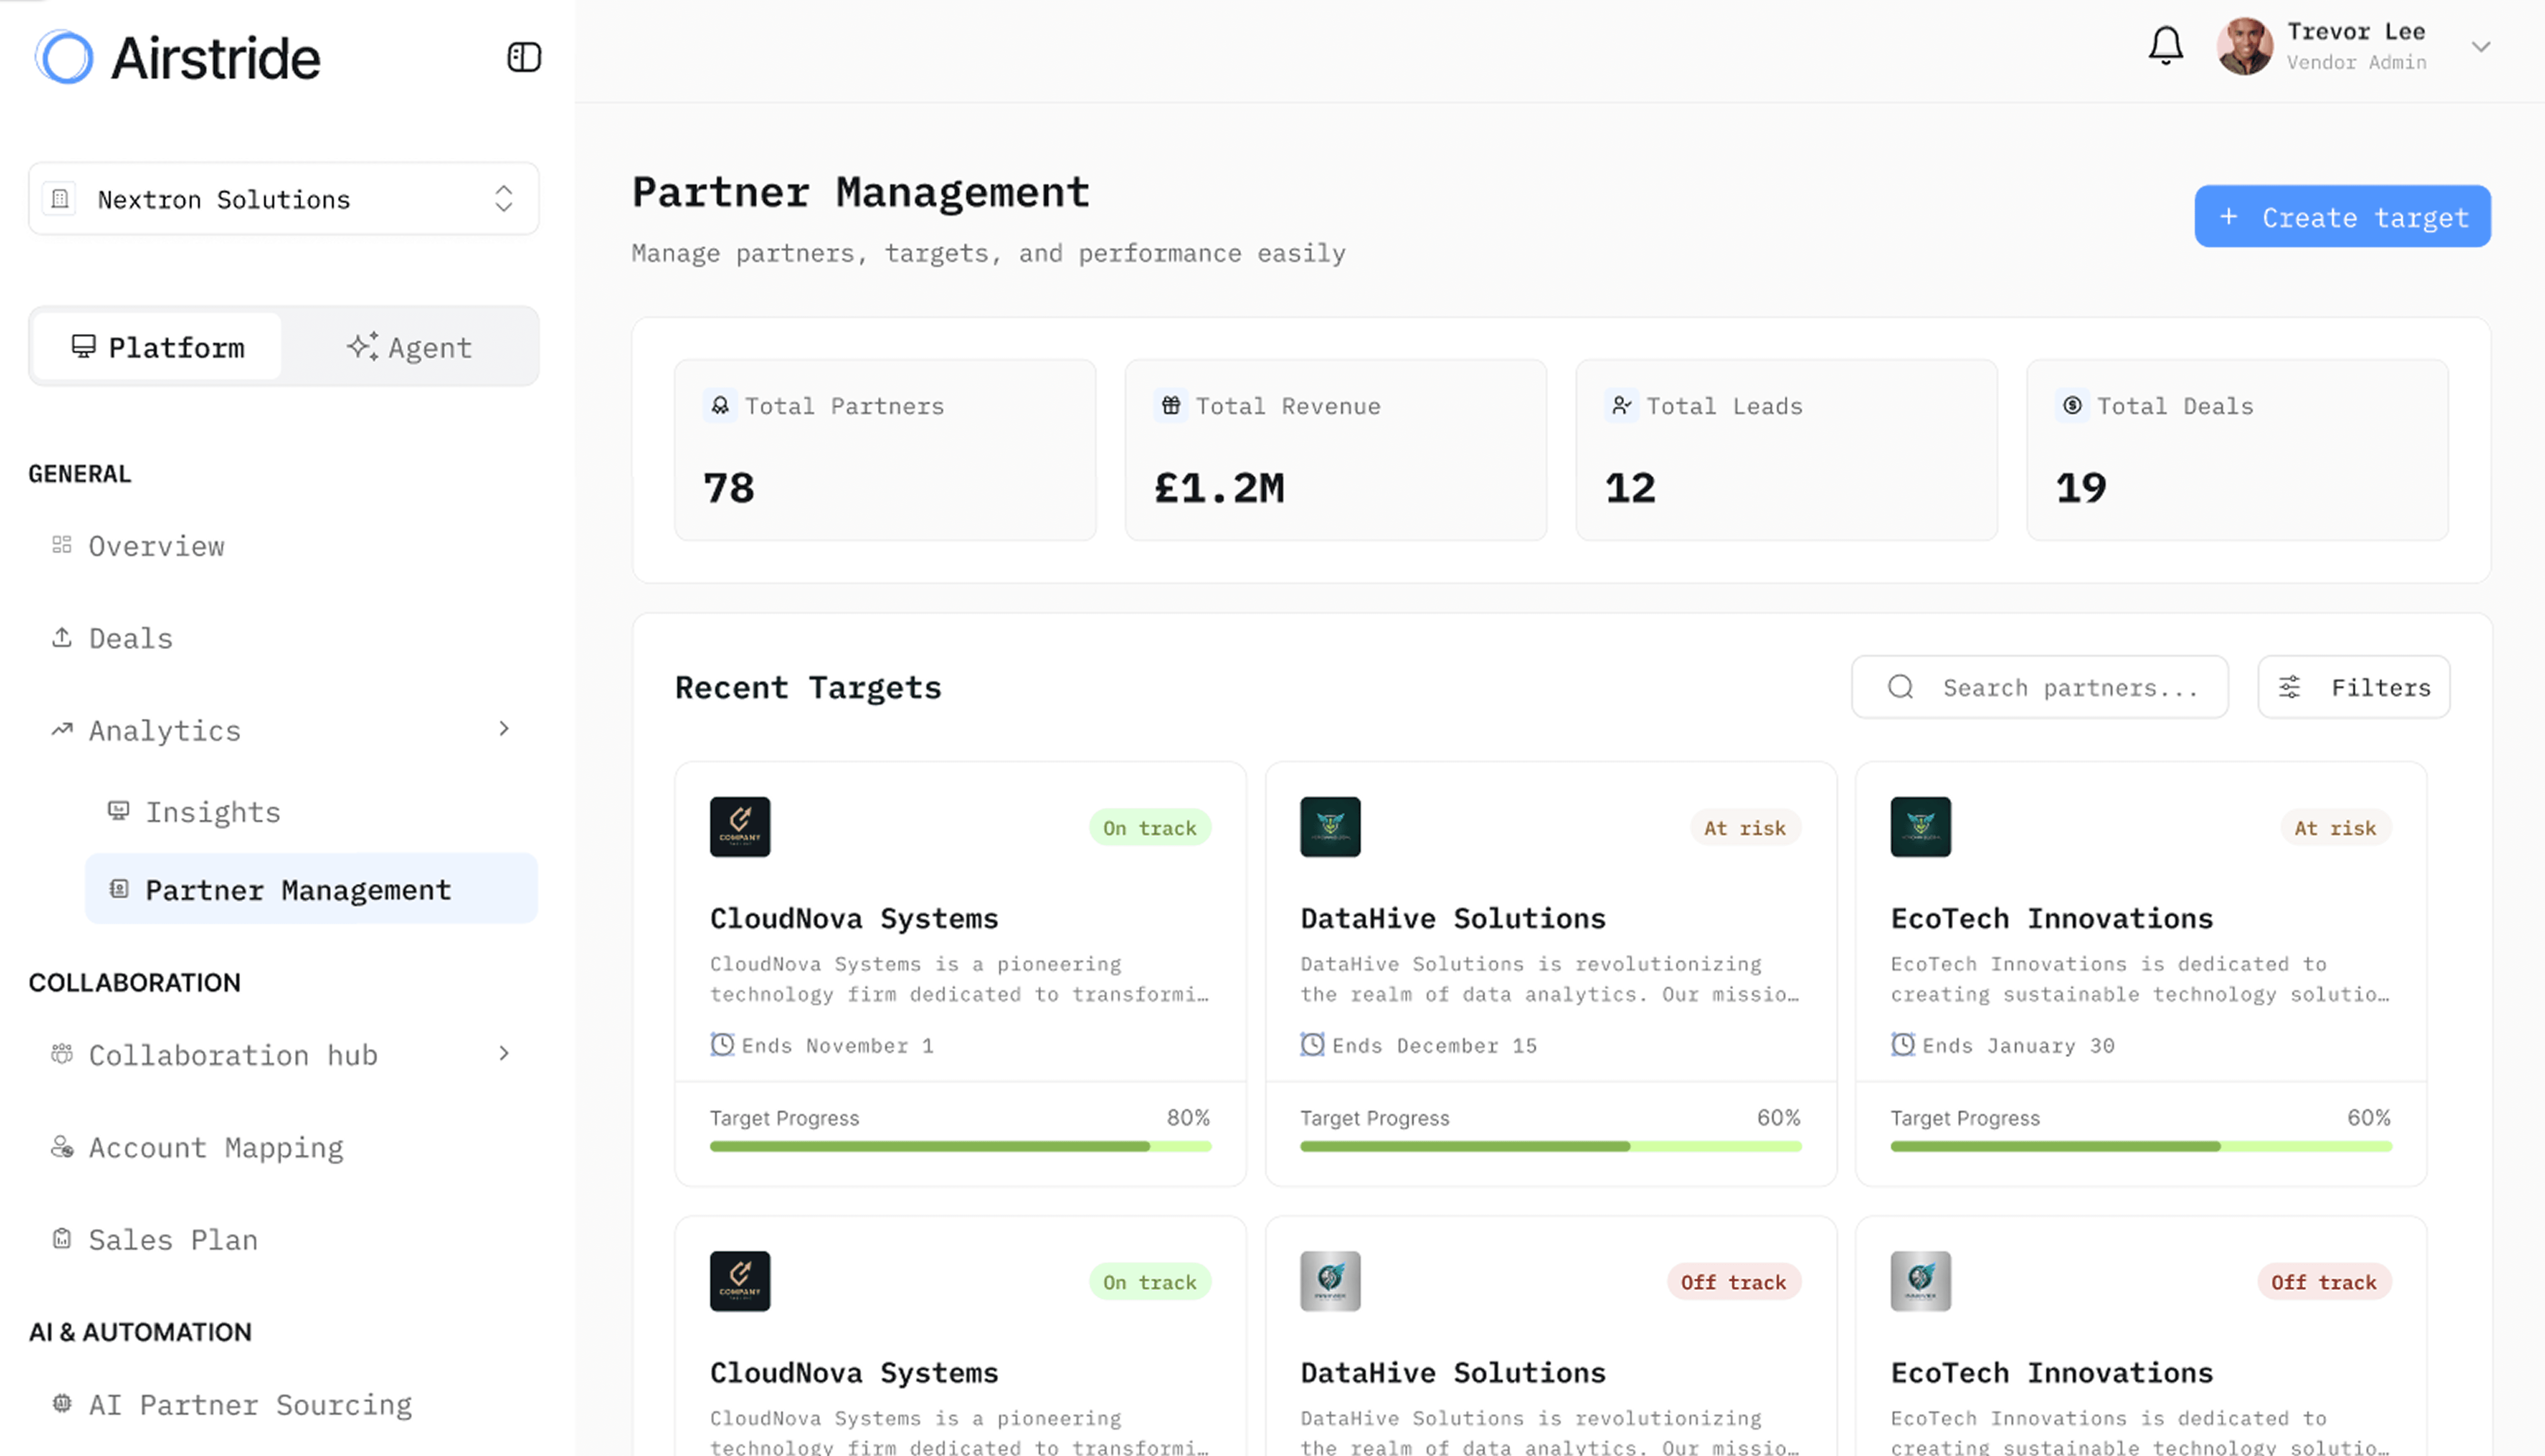Open Account Mapping via its icon

pyautogui.click(x=62, y=1147)
